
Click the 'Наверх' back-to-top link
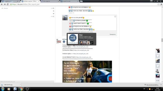(5, 8)
